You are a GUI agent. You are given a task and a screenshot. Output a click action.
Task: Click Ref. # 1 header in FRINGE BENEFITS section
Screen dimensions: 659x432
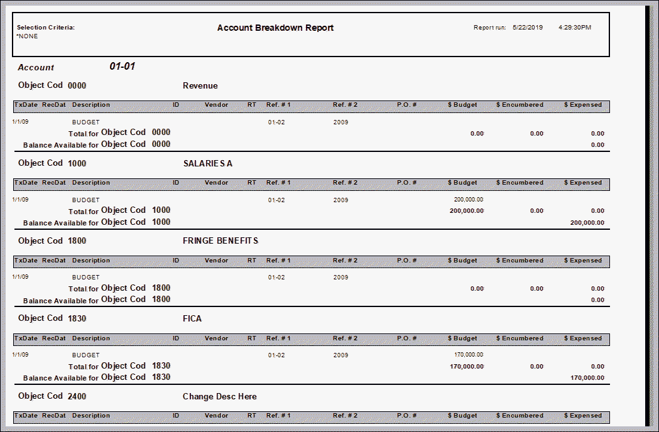click(278, 260)
